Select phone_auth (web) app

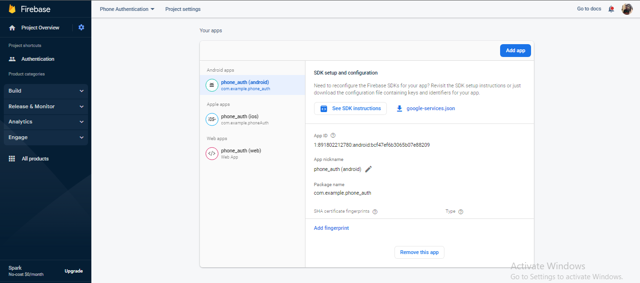click(252, 153)
